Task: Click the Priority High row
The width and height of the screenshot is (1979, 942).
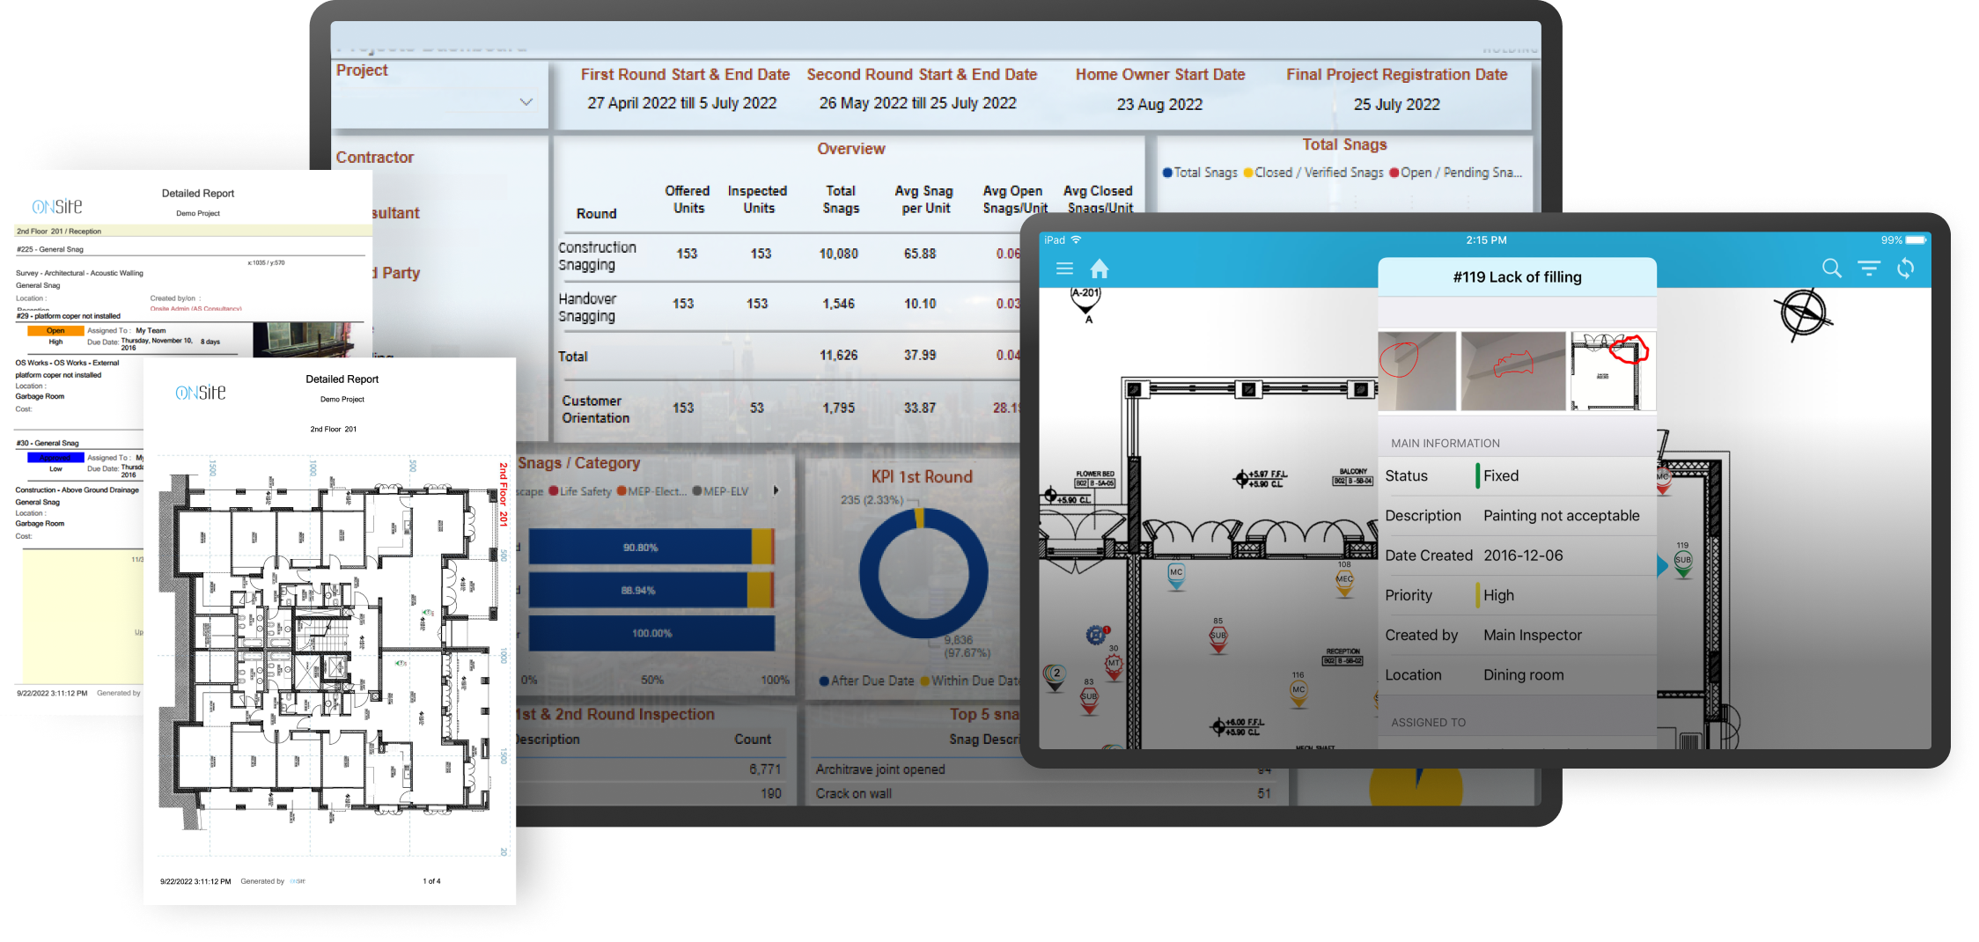Action: [1517, 595]
